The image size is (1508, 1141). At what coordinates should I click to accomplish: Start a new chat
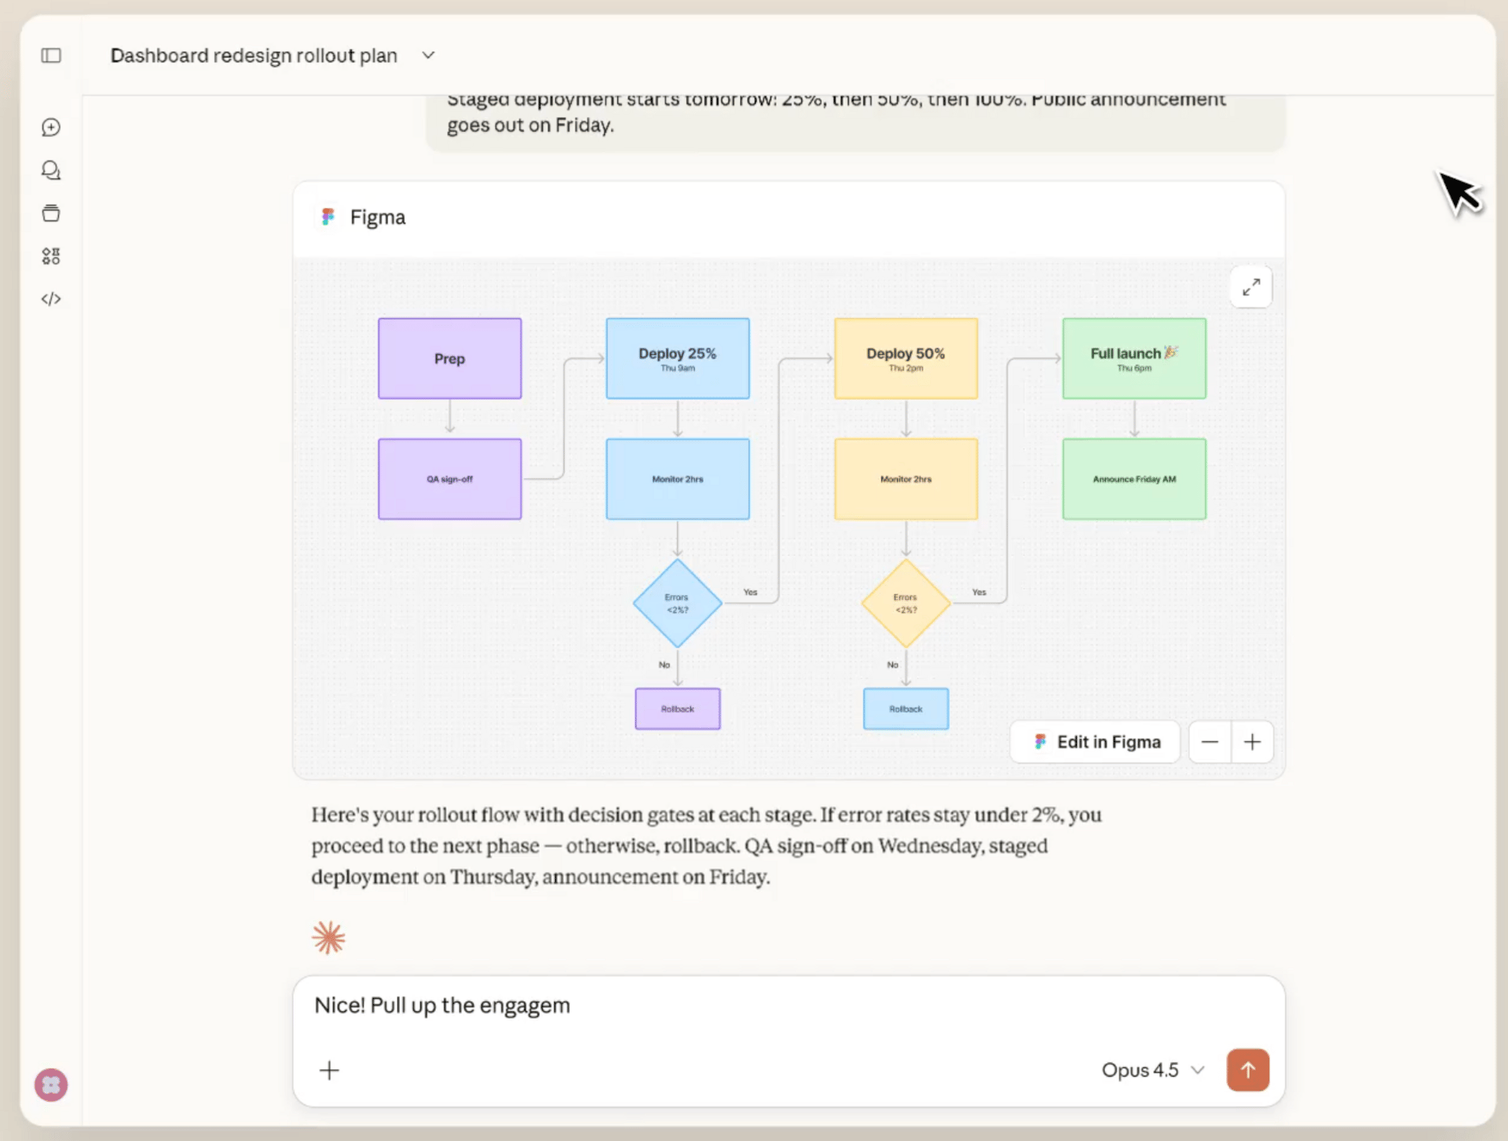pyautogui.click(x=51, y=127)
